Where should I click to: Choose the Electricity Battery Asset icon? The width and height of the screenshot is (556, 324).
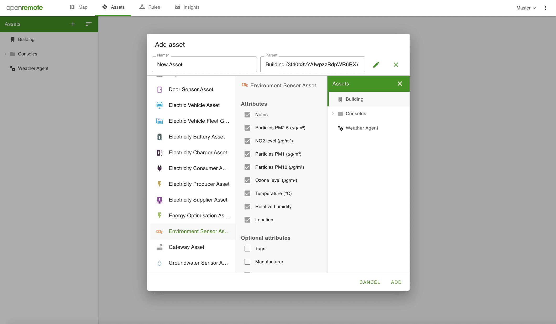coord(160,137)
